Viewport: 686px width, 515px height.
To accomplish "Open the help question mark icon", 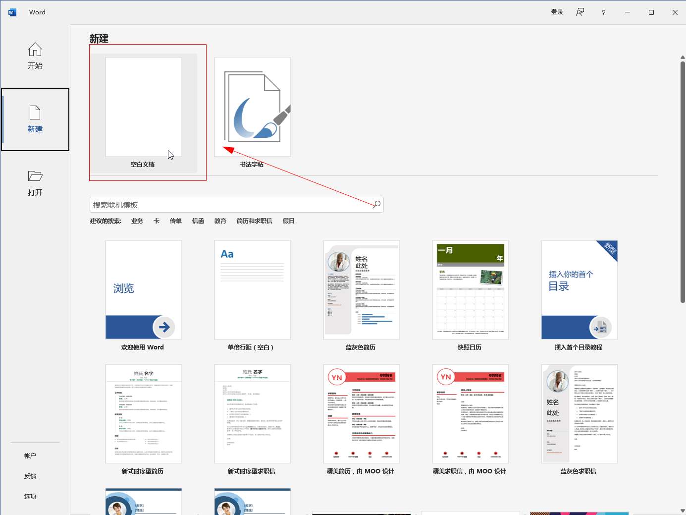I will 603,12.
